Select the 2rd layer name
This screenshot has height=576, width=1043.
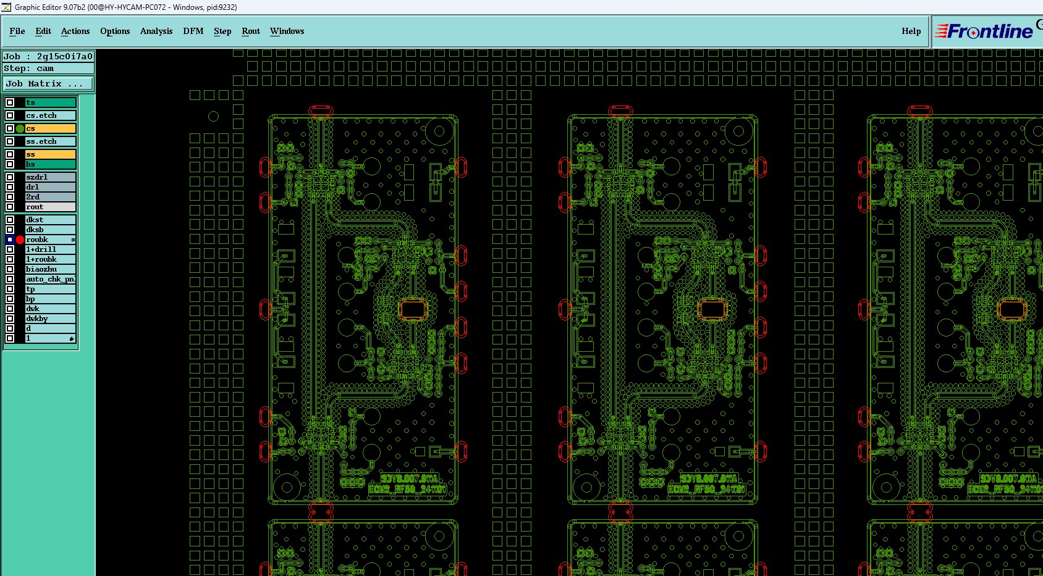(51, 197)
